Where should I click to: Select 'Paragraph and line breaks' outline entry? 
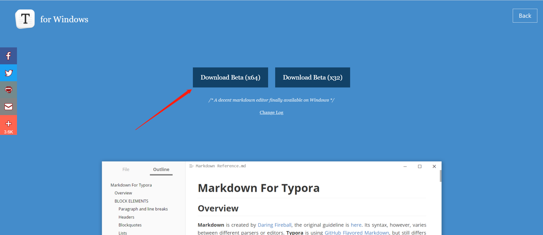(x=143, y=209)
